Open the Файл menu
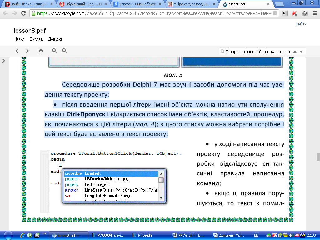320x240 pixels. point(20,39)
